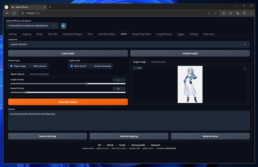Expand the model list dropdown

point(129,44)
